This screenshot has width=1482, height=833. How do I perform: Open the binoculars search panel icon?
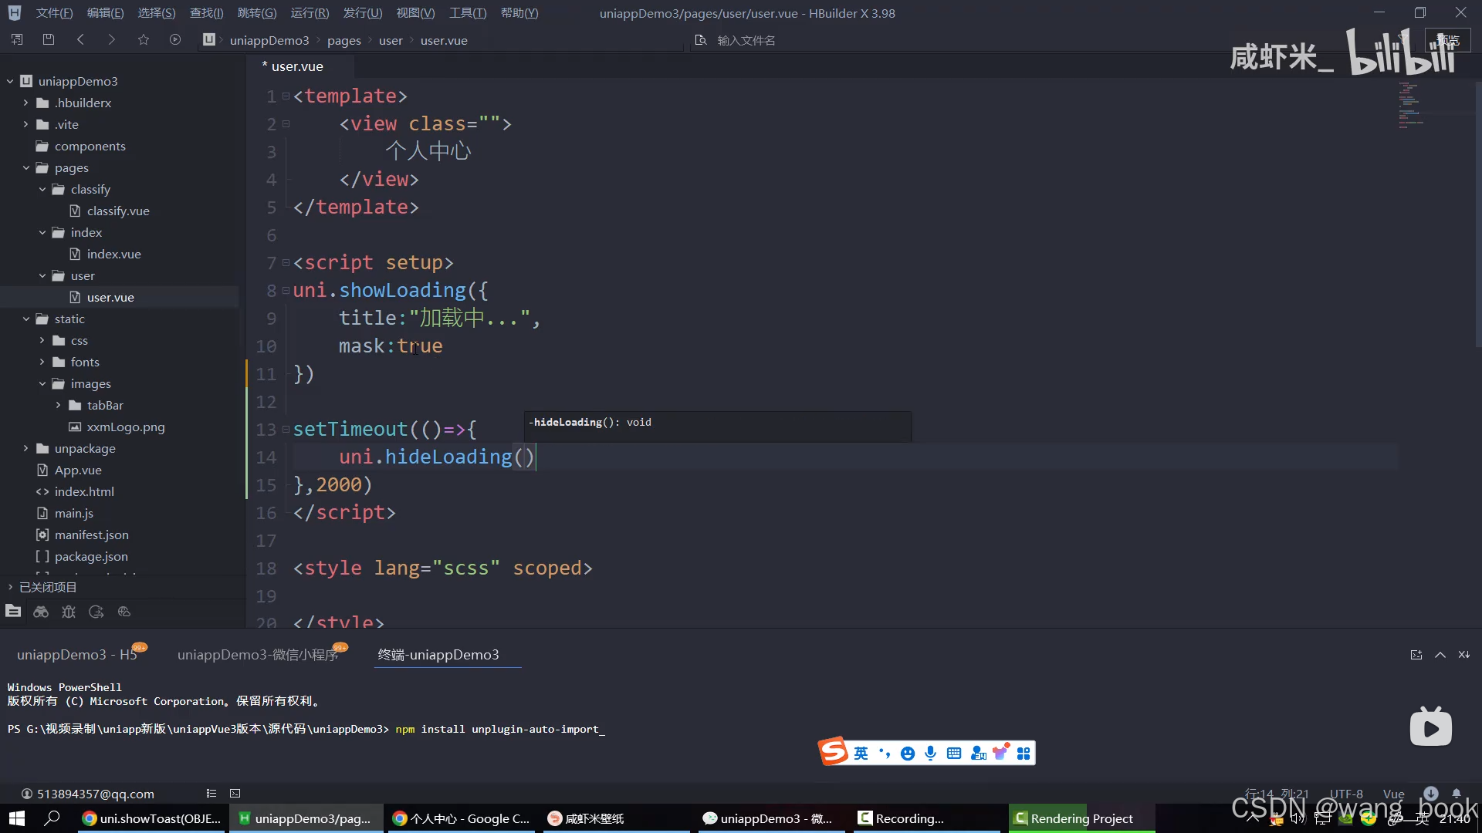click(x=41, y=612)
